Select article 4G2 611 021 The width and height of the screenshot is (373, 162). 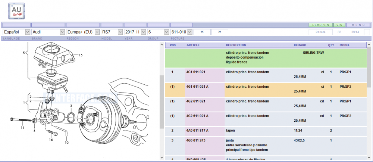pos(197,101)
